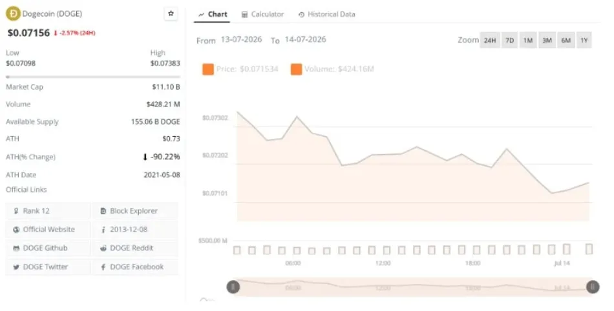Click the low-high price range bar
The image size is (614, 311).
[93, 77]
